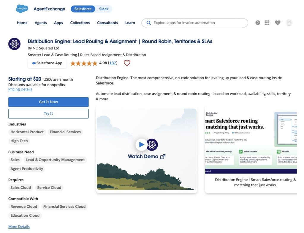Click the Salesforce cloud logo
This screenshot has width=304, height=233.
(x=22, y=9)
